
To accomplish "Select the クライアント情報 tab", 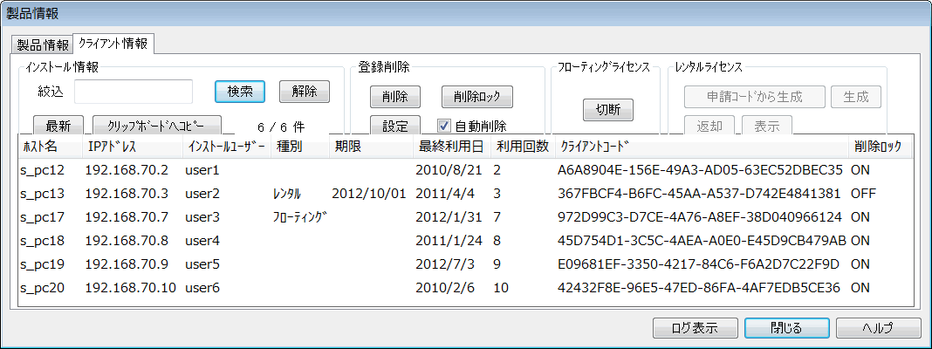I will (x=113, y=44).
